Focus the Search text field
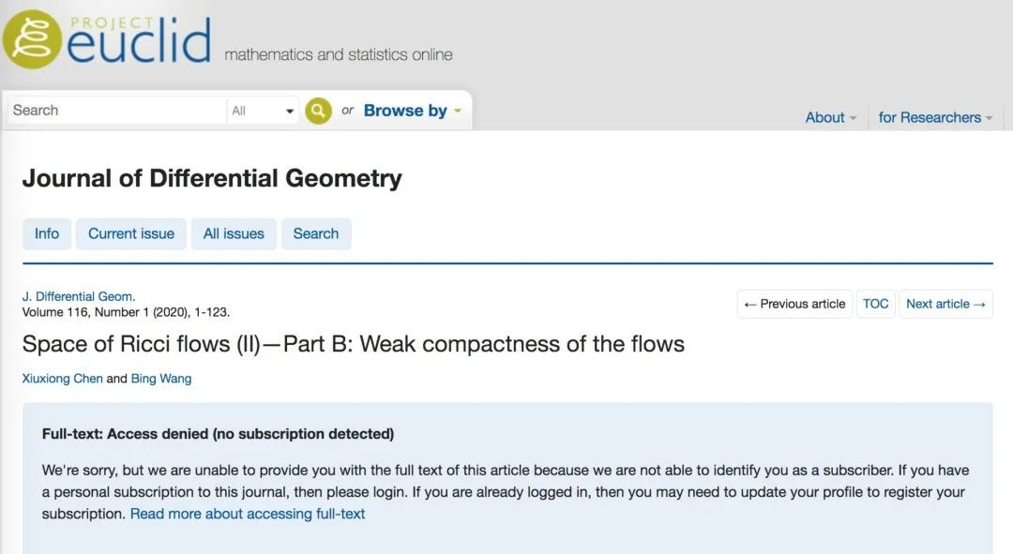 click(116, 111)
